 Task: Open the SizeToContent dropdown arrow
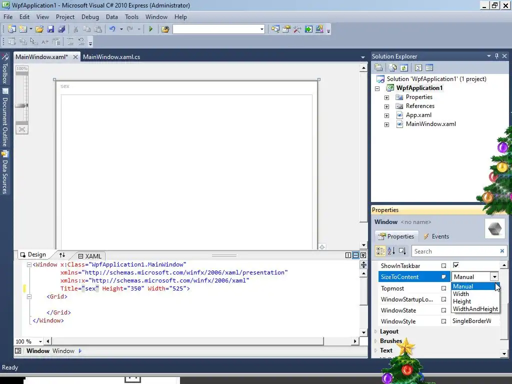point(494,277)
